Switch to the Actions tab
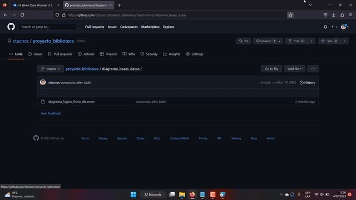The width and height of the screenshot is (356, 200). [x=86, y=54]
